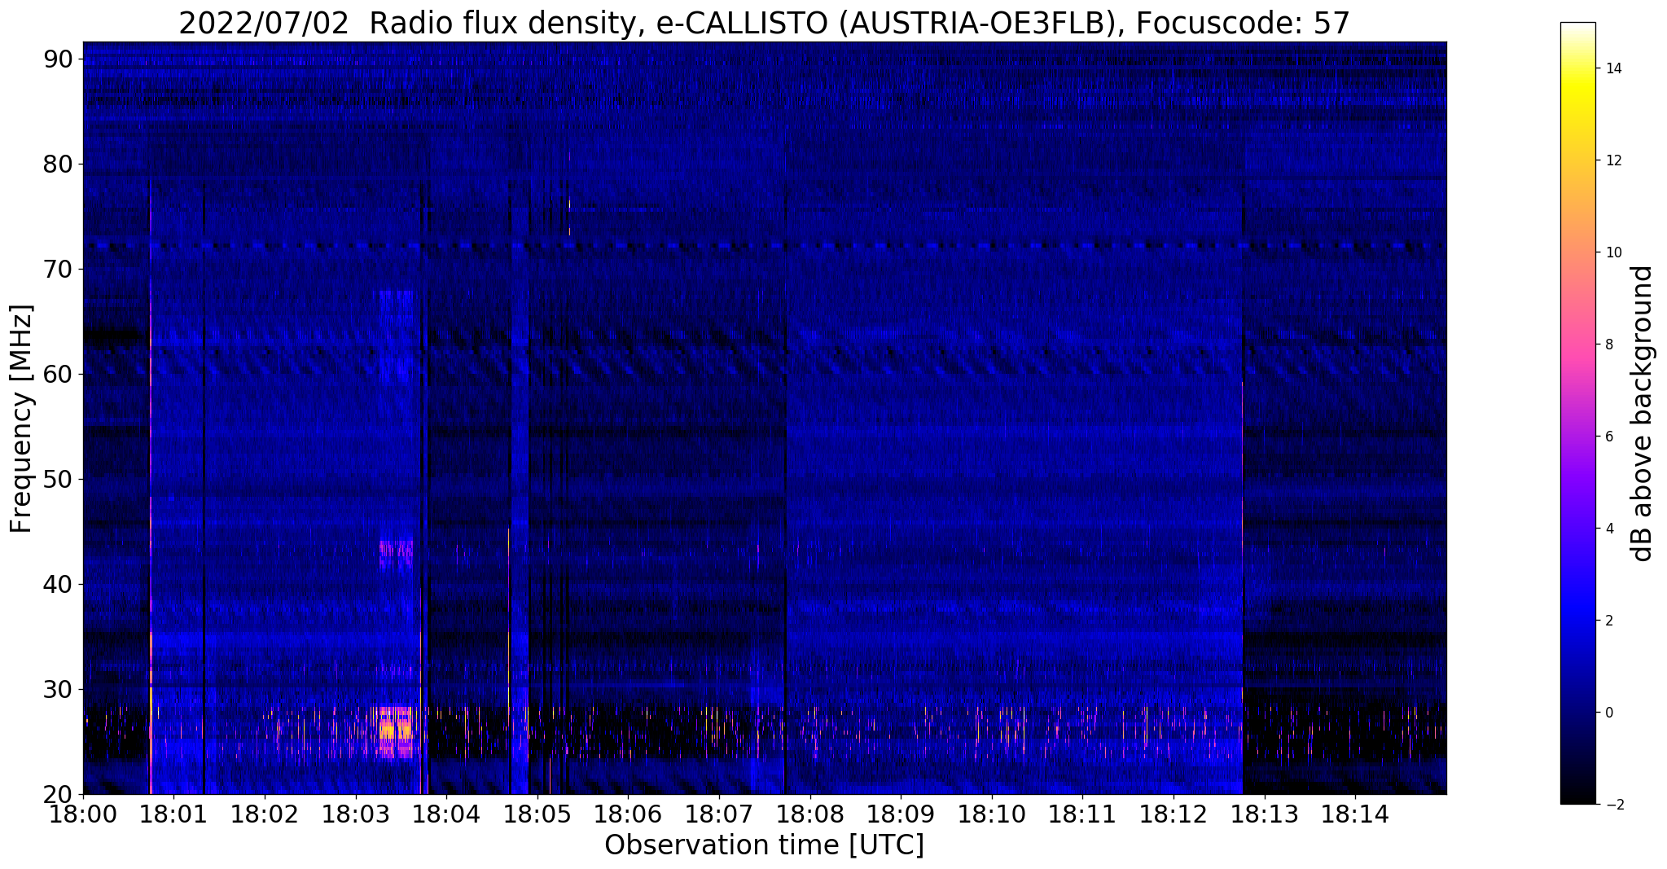Click the 30 MHz frequency tick label

(58, 689)
